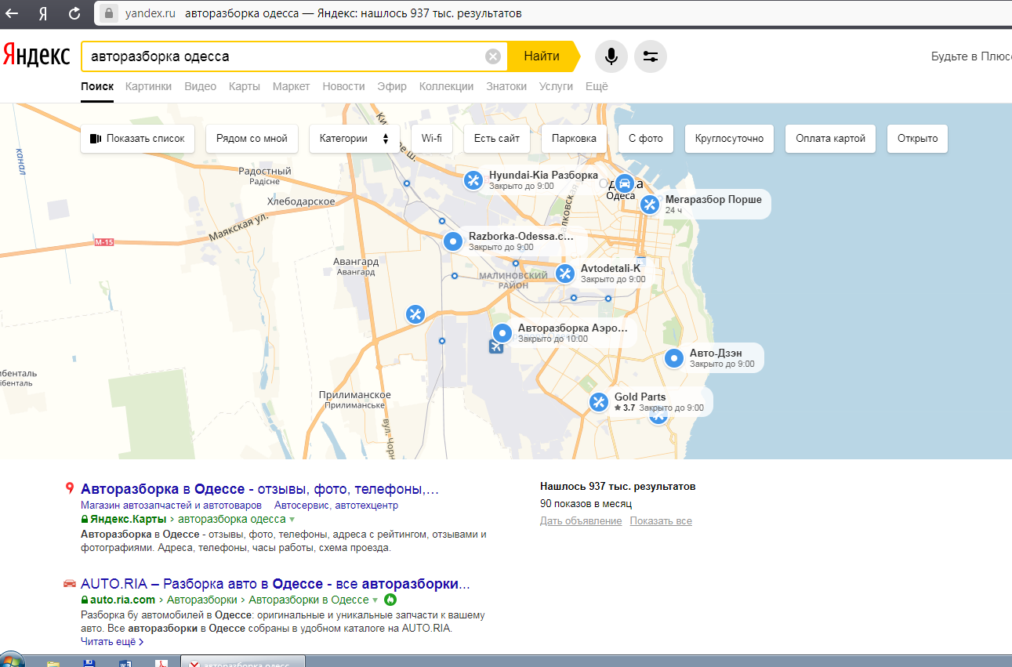Image resolution: width=1012 pixels, height=667 pixels.
Task: Click the Показать список button
Action: [137, 139]
